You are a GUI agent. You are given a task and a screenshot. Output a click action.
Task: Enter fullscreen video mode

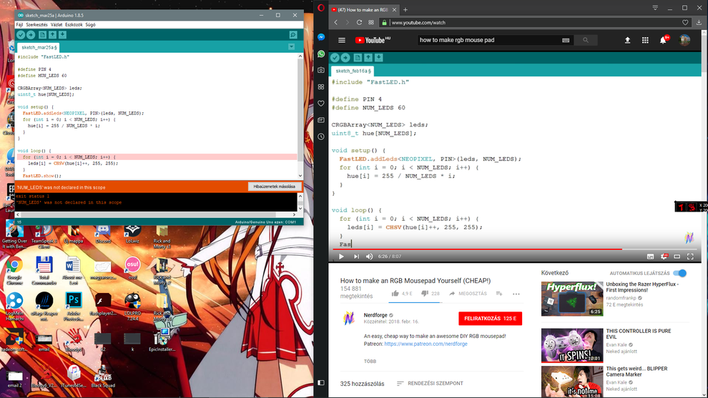click(x=690, y=257)
